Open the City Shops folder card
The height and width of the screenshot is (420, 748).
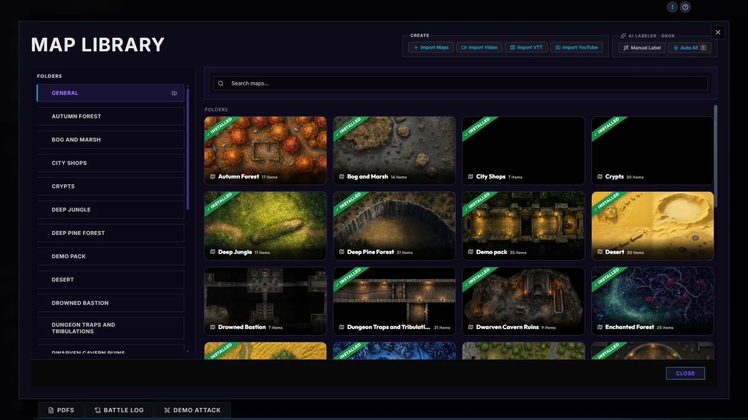pos(524,150)
